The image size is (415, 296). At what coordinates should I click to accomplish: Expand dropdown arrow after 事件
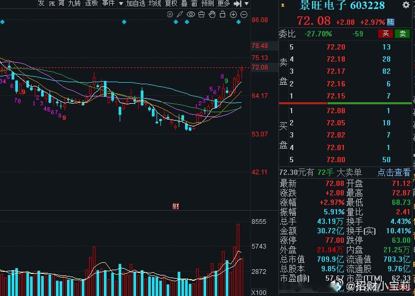click(121, 4)
